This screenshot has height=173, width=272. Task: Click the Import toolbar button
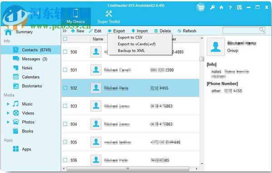[x=140, y=31]
